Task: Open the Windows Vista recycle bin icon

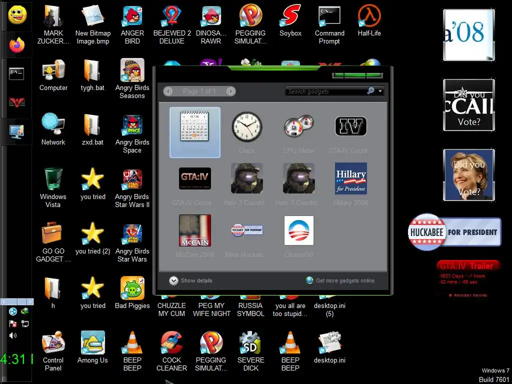Action: click(53, 188)
